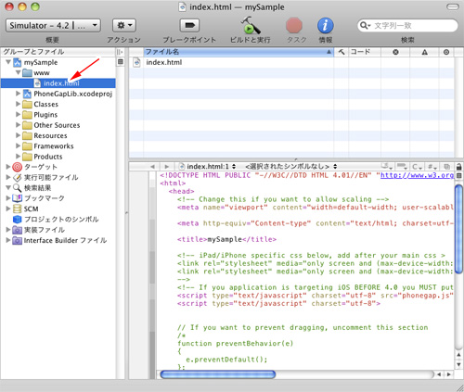
Task: Click the toolbar toggle pill button
Action: [x=453, y=6]
